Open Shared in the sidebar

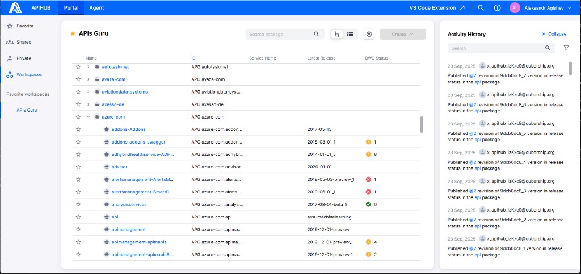[x=24, y=42]
